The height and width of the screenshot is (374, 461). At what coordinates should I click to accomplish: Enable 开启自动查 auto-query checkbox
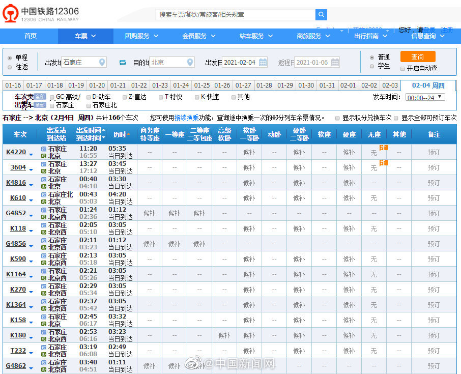click(402, 68)
